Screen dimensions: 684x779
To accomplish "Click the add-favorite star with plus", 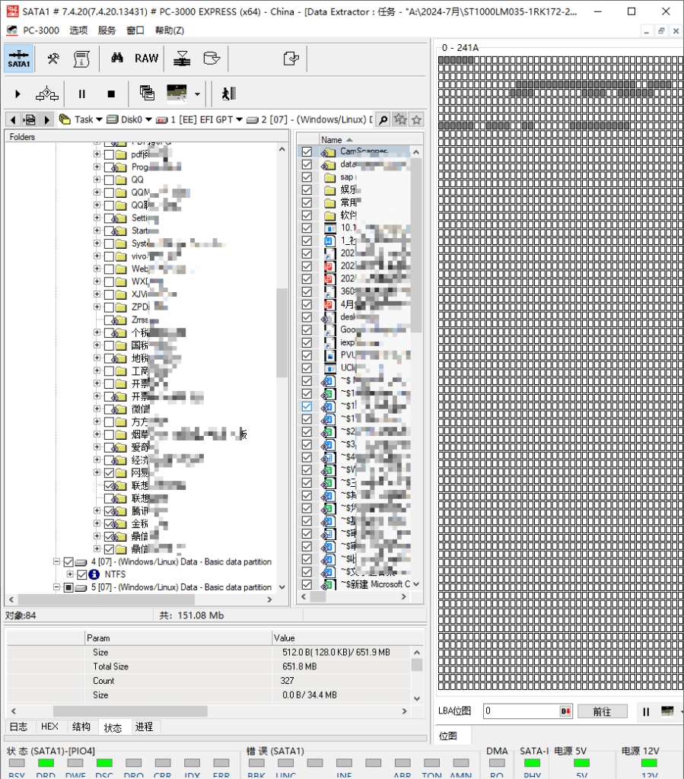I will [400, 119].
